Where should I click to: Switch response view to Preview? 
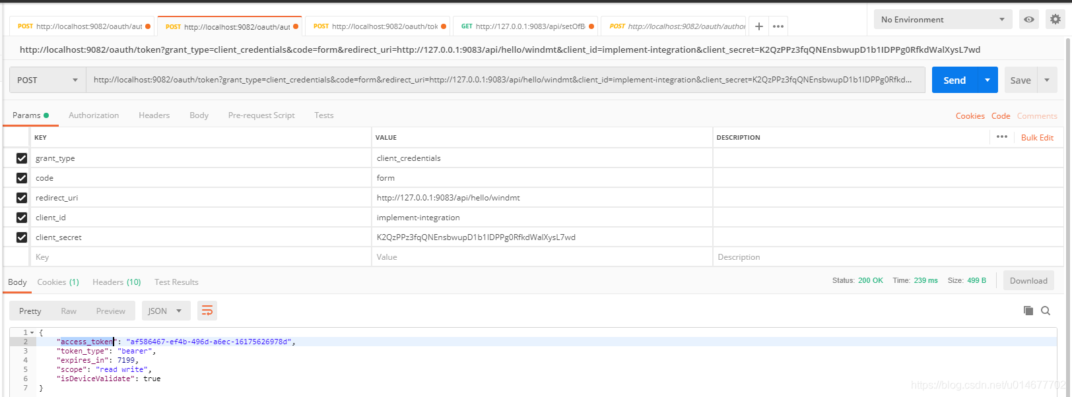[x=110, y=311]
